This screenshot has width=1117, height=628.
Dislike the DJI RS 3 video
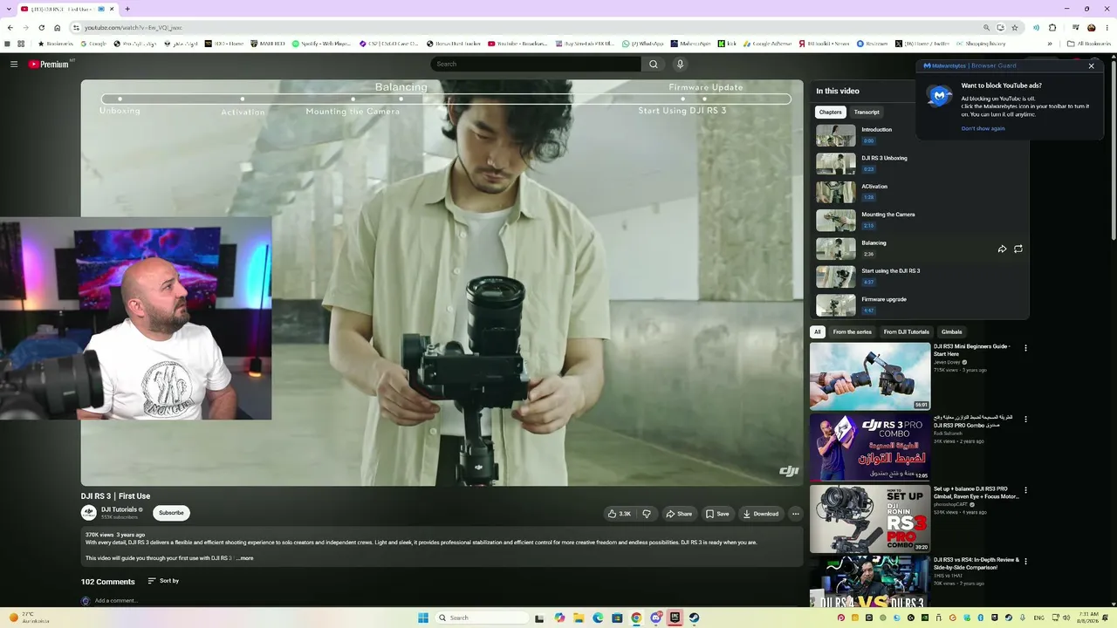coord(647,514)
